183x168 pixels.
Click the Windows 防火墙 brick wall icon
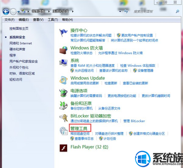point(63,50)
